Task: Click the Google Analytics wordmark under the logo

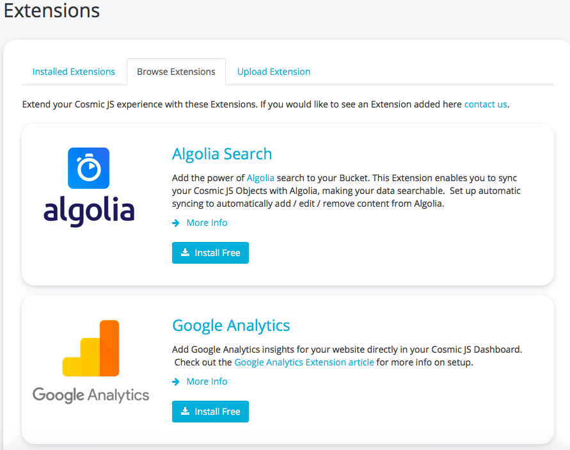Action: click(91, 394)
